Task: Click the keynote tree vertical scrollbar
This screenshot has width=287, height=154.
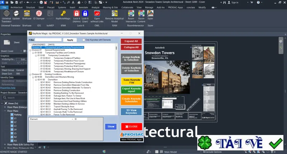Action: pyautogui.click(x=116, y=79)
